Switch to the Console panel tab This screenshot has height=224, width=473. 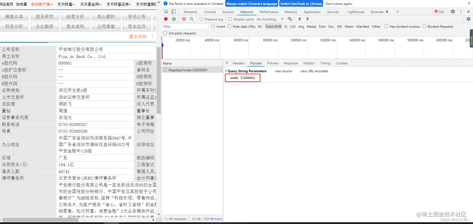[x=210, y=12]
